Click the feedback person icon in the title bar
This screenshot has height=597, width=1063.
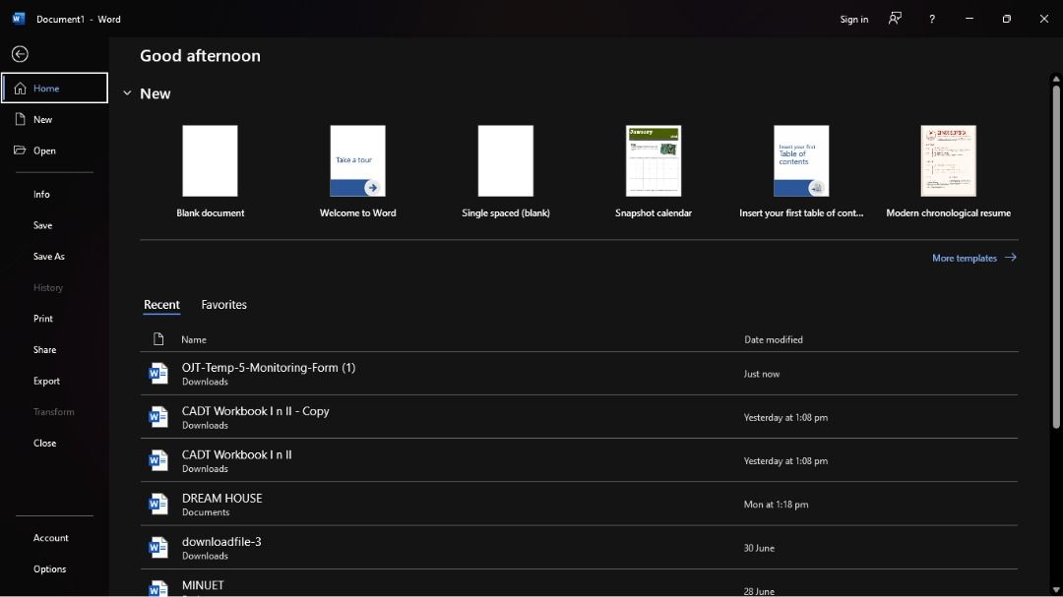pos(895,19)
